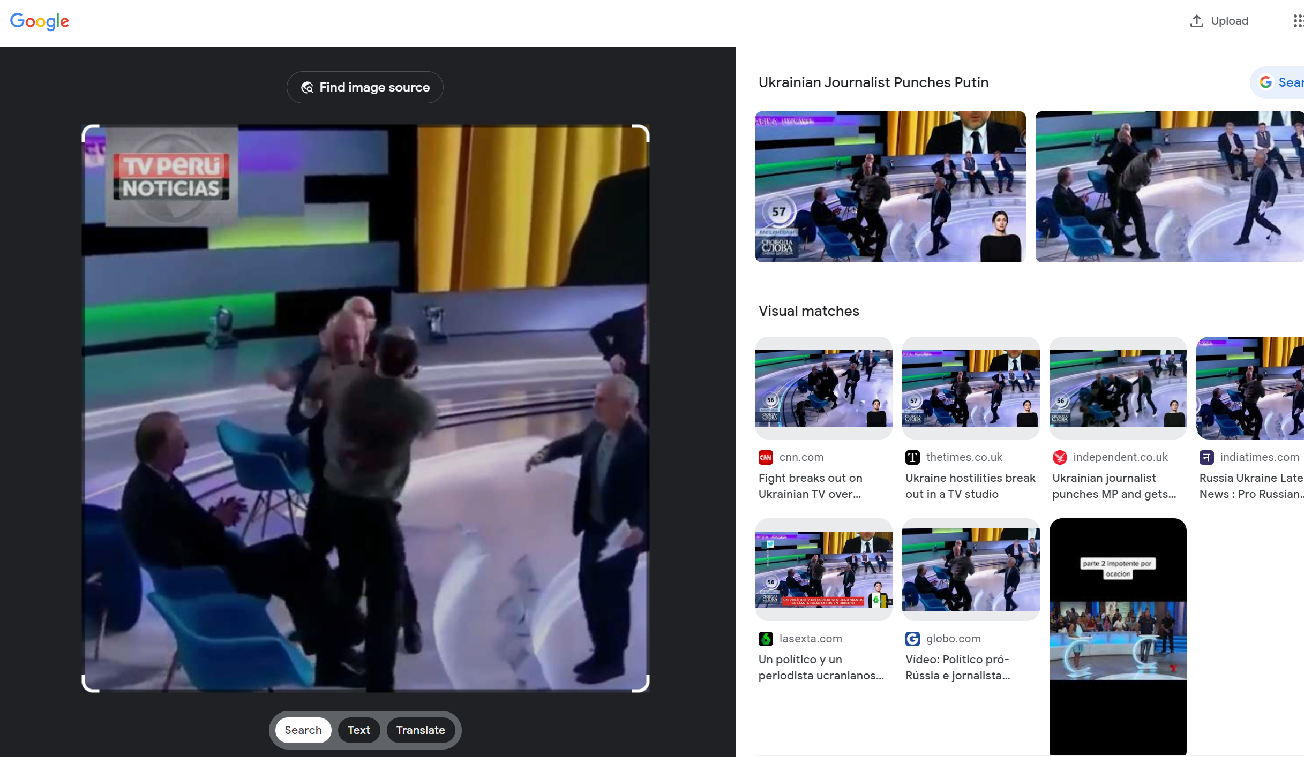The width and height of the screenshot is (1304, 757).
Task: Click the cnn.com source label
Action: (x=801, y=457)
